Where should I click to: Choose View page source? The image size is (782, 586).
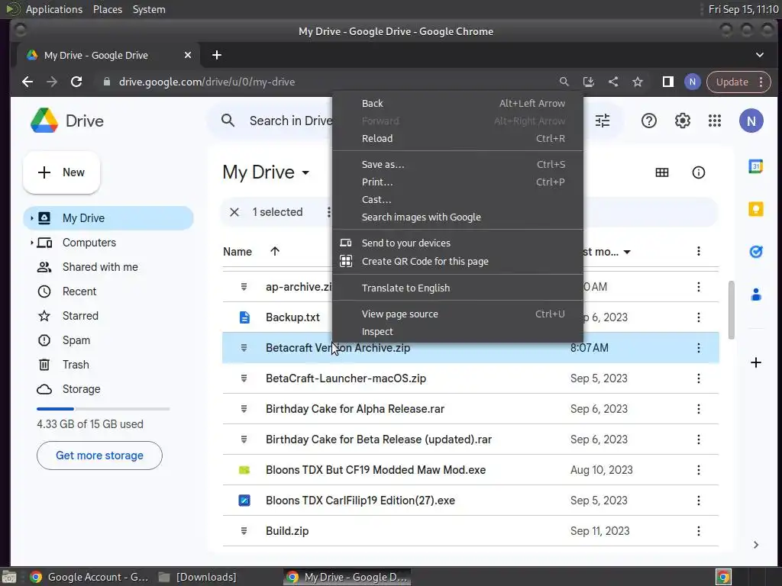(x=458, y=314)
